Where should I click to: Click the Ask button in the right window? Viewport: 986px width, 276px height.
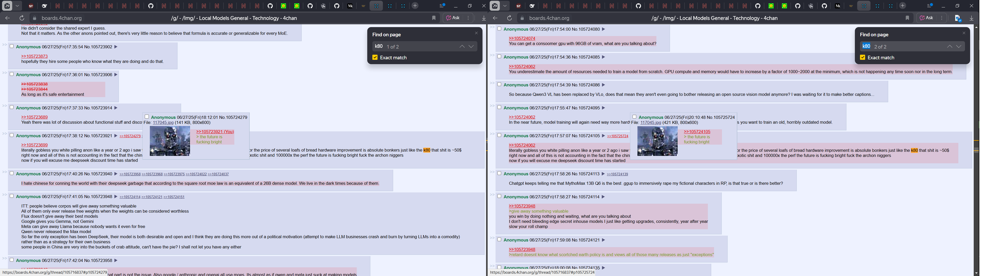coord(926,18)
